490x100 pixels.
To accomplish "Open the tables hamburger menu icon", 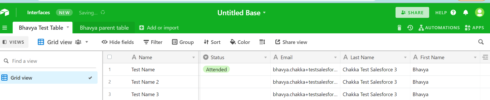I will pyautogui.click(x=5, y=28).
